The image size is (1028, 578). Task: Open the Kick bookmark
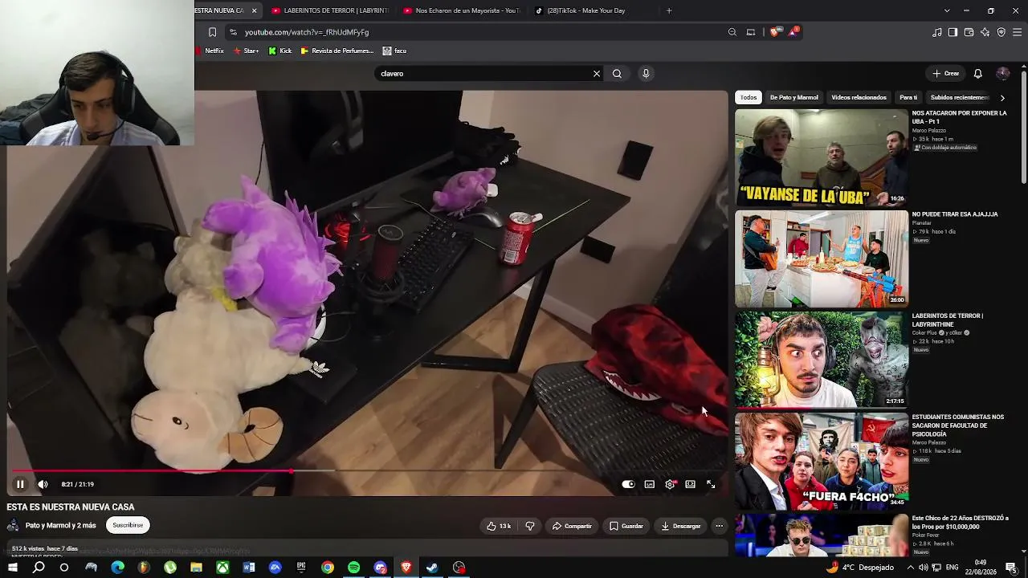(x=280, y=51)
